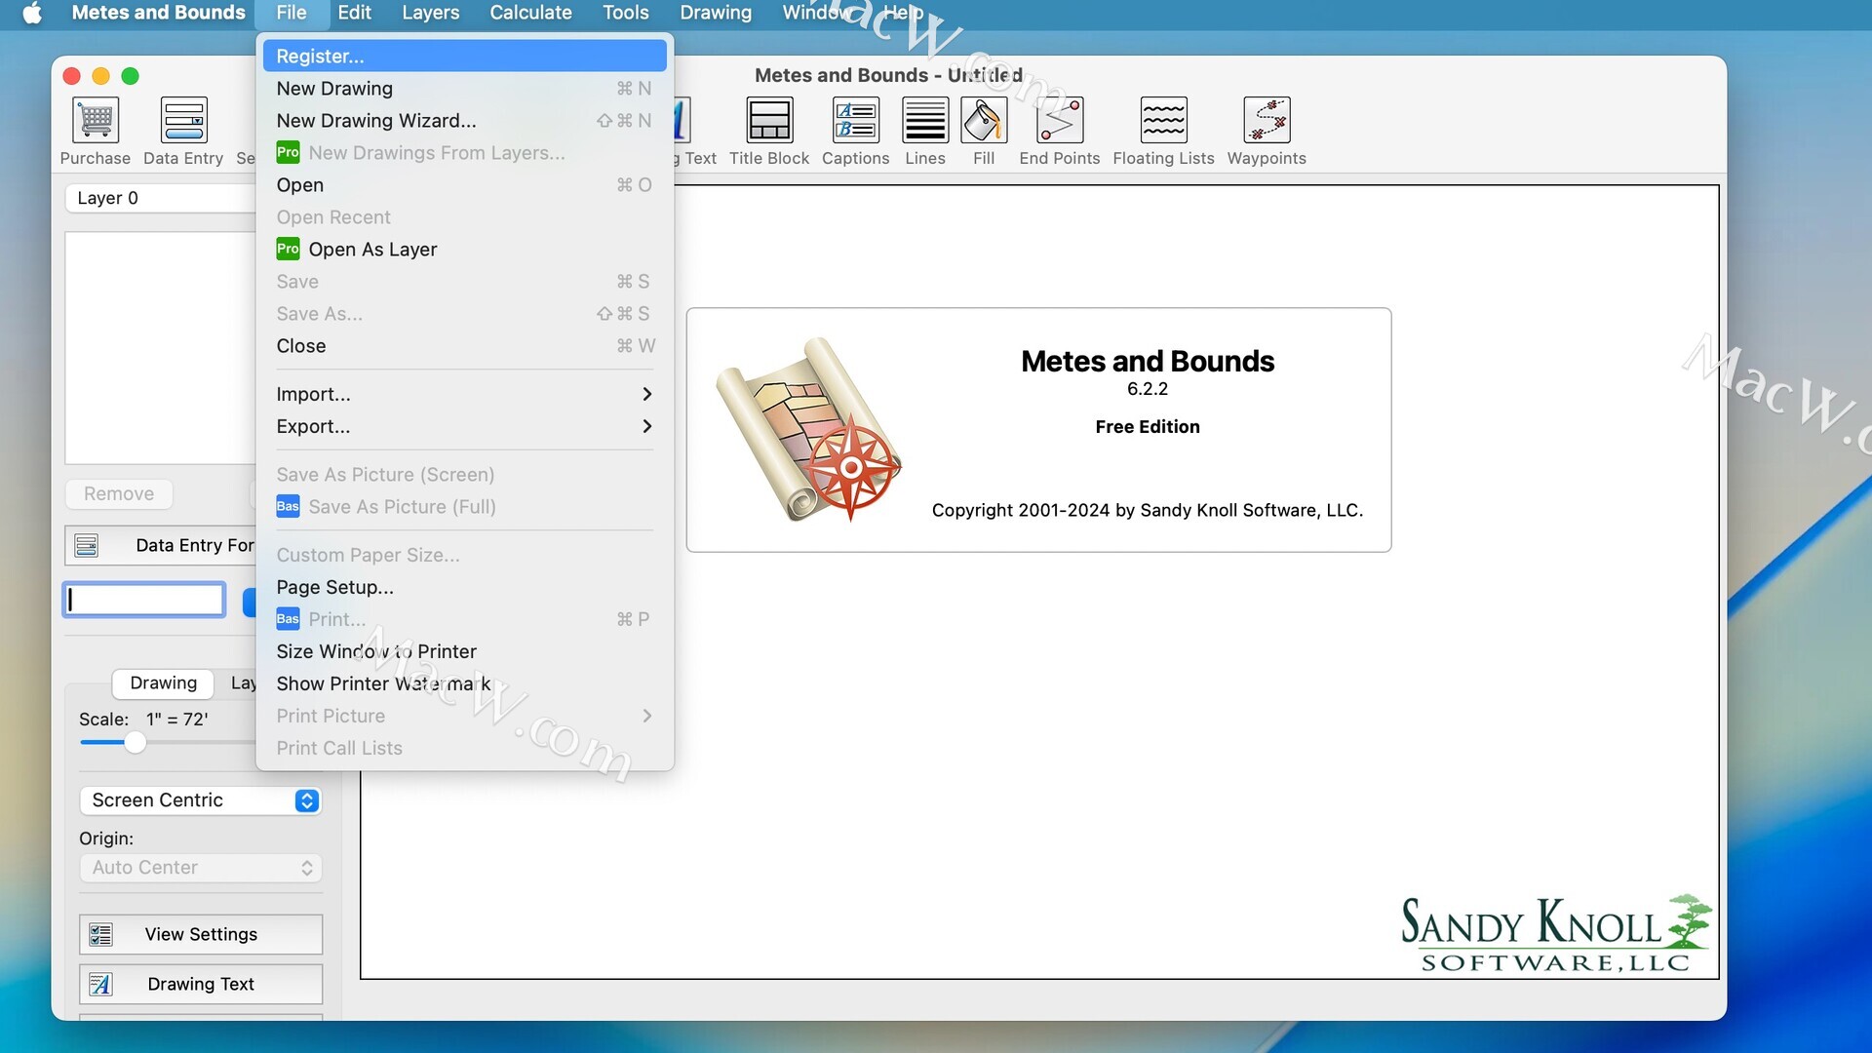Open the Drawing menu in menu bar

pos(716,13)
